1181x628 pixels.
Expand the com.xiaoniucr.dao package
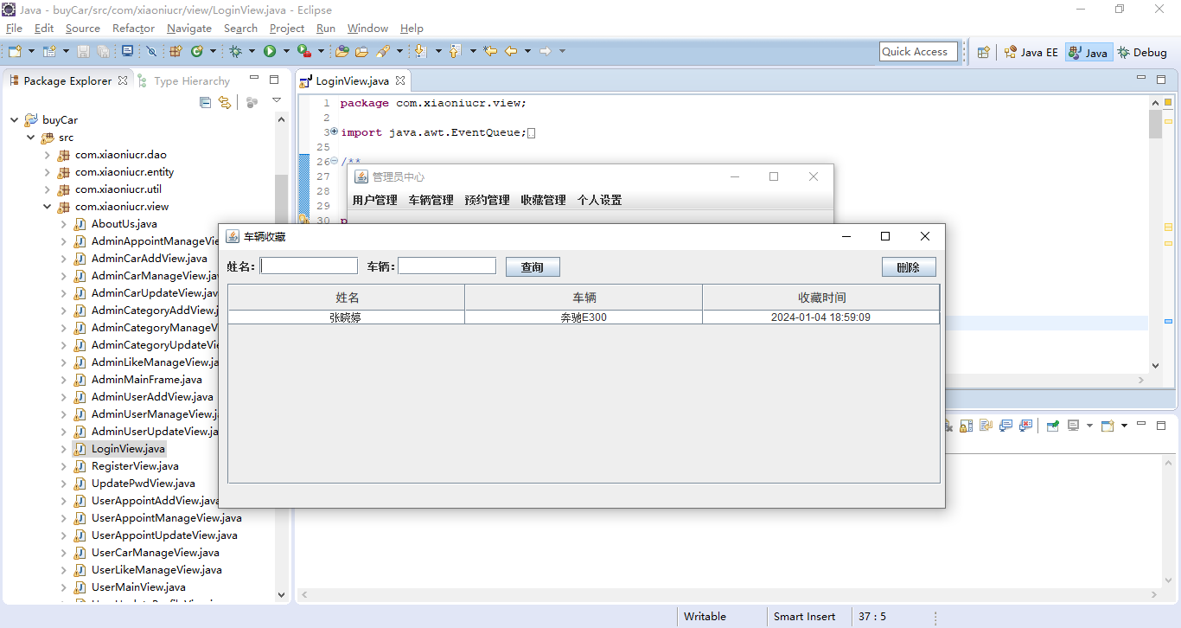(x=48, y=155)
